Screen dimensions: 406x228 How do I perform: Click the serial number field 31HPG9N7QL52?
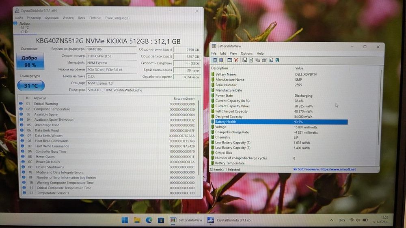click(x=111, y=56)
